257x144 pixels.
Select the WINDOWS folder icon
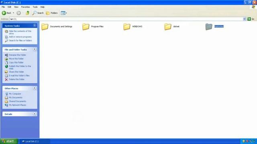tap(127, 27)
